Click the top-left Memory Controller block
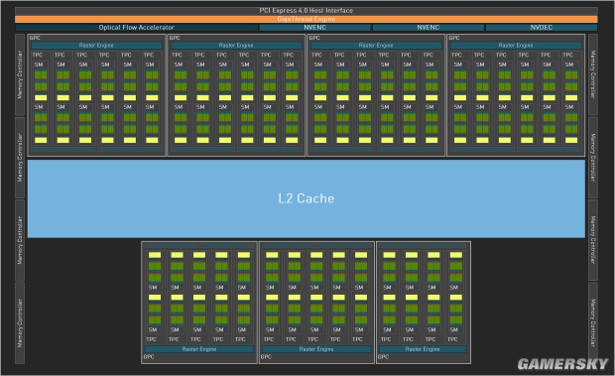This screenshot has height=376, width=615. (20, 74)
